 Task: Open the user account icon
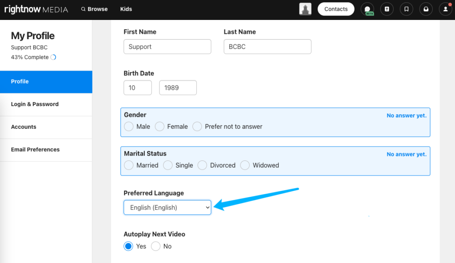[x=445, y=9]
